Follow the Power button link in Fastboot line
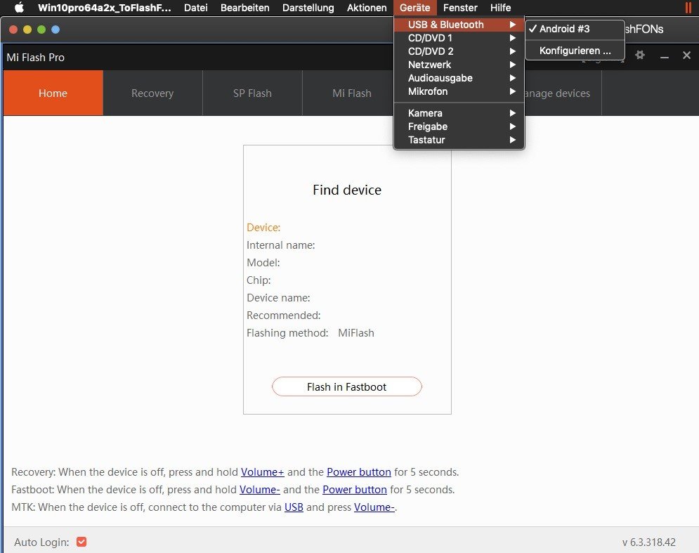699x553 pixels. (354, 489)
